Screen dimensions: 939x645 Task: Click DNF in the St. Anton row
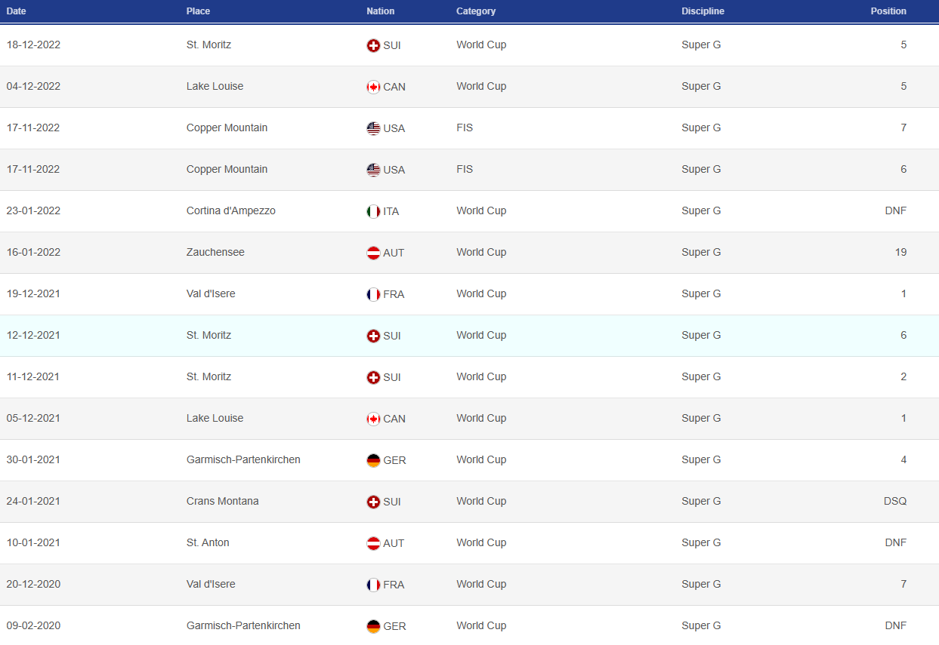pyautogui.click(x=895, y=542)
